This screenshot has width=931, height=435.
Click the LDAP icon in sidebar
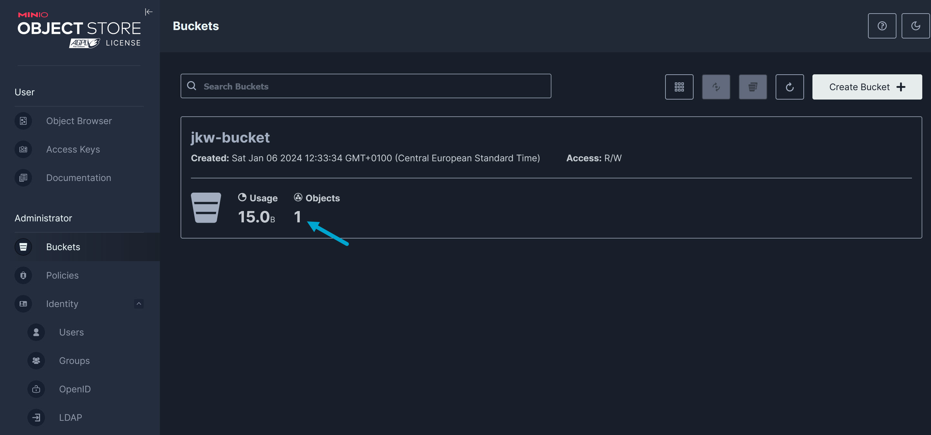pyautogui.click(x=36, y=417)
